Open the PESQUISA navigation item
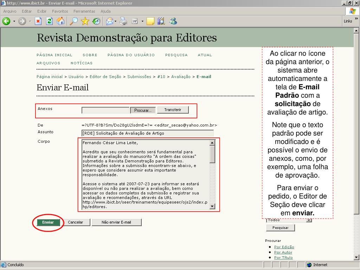360x270 pixels. pyautogui.click(x=176, y=55)
